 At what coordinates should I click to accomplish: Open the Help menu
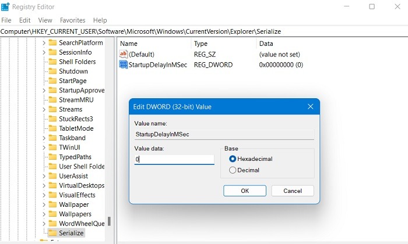point(100,20)
